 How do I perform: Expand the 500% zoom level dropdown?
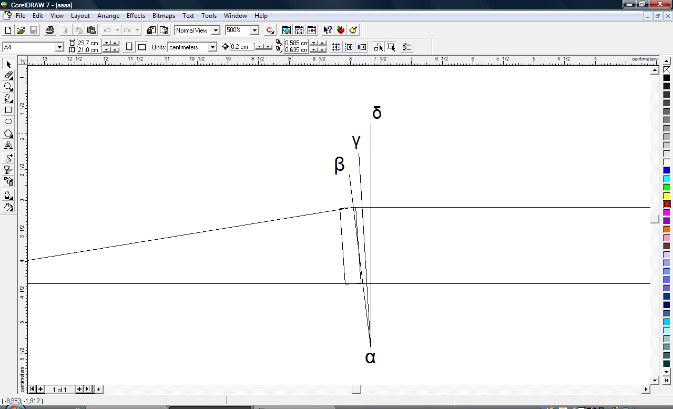click(254, 30)
